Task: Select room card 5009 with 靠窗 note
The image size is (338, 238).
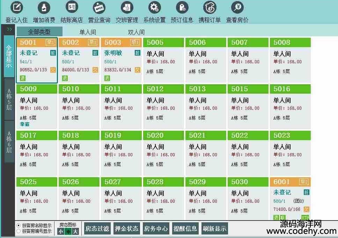Action: tap(37, 107)
